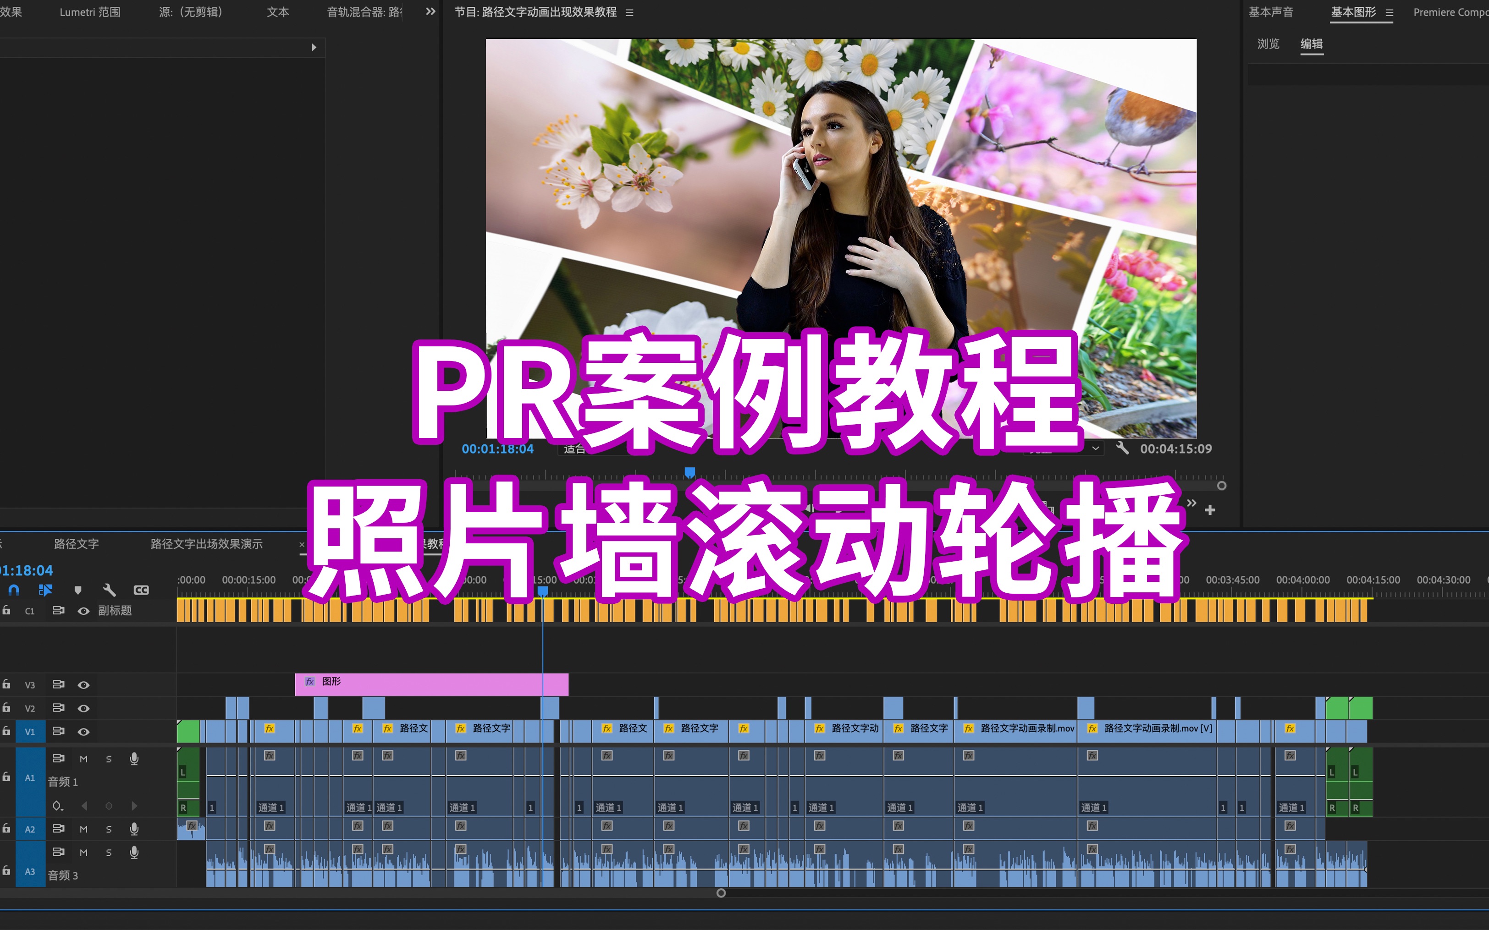Click the program monitor settings wrench icon
1489x930 pixels.
(1123, 449)
